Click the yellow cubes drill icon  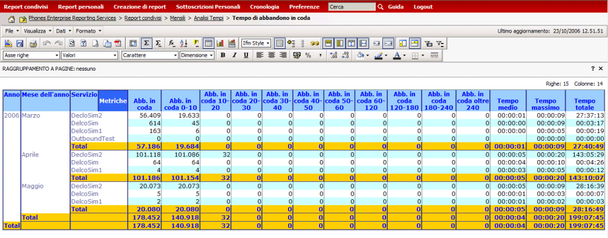(x=315, y=43)
